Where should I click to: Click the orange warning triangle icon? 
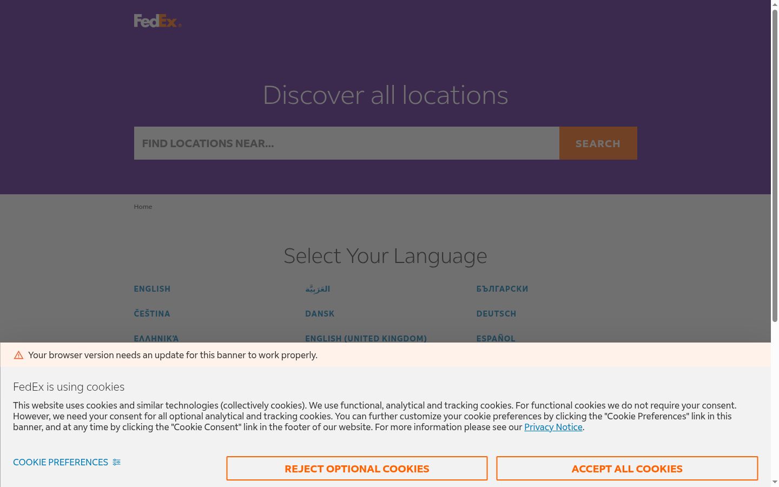18,355
